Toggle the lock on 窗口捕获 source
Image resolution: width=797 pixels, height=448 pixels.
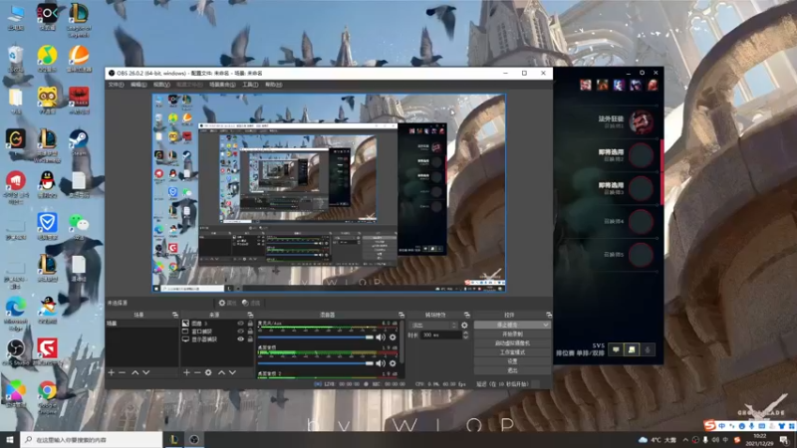[250, 332]
